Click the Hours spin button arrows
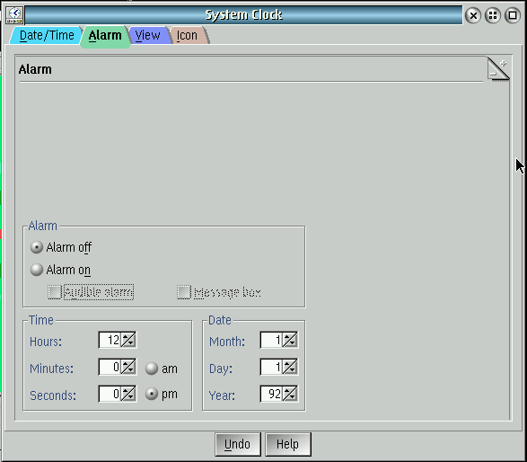 [x=128, y=340]
